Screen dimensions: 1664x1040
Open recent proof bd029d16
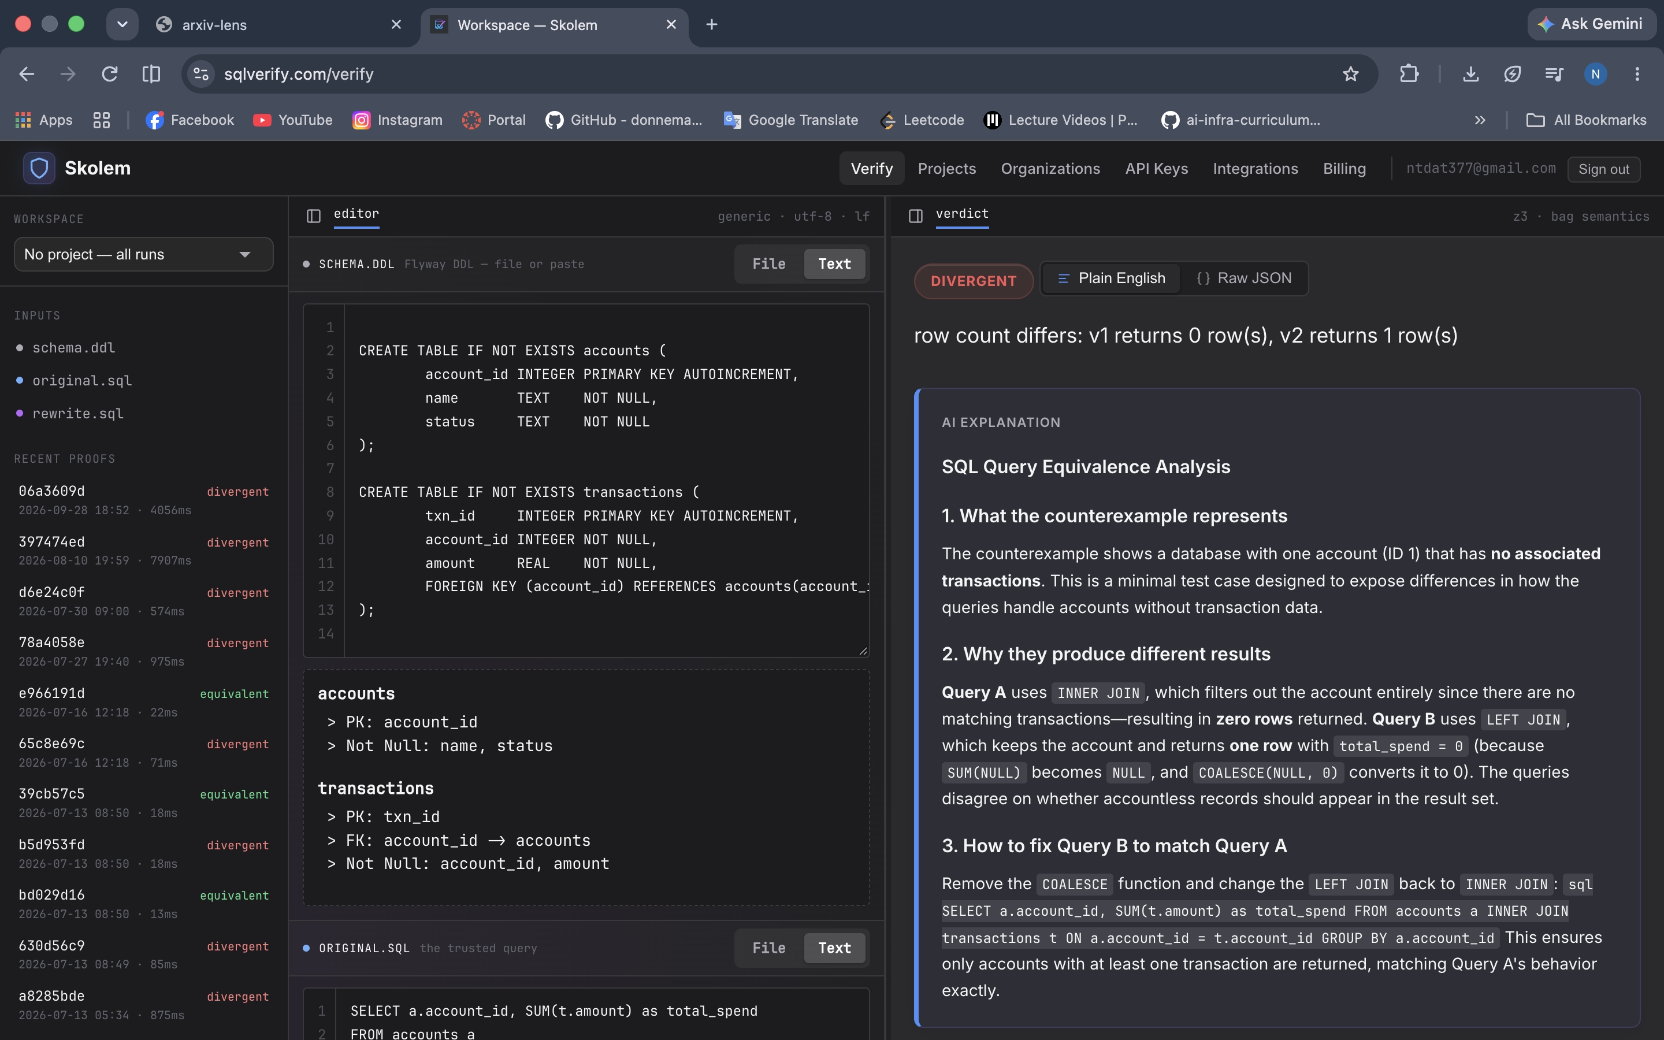click(x=144, y=904)
